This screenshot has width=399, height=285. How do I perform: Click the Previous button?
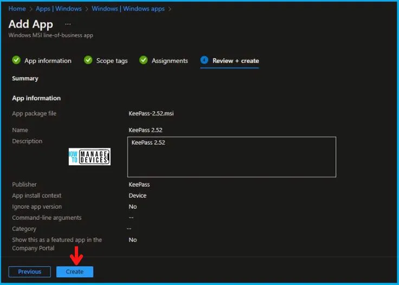click(29, 272)
